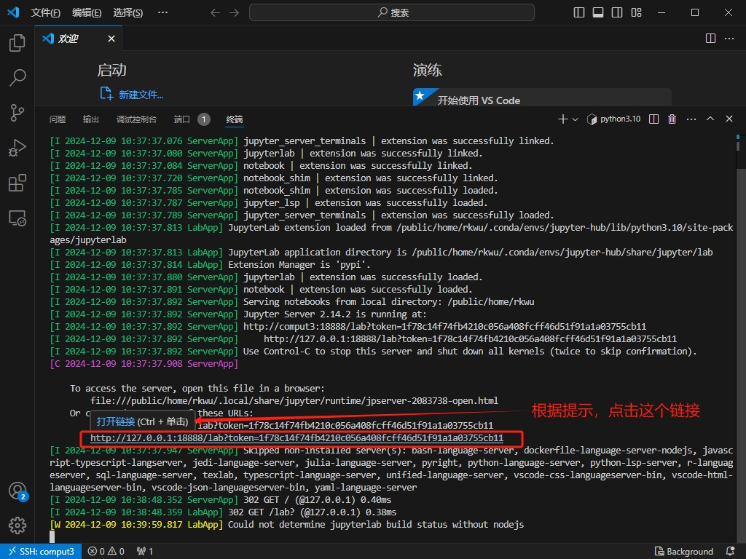Click the 搜索 command center box
Screen dimensions: 746x559
(x=391, y=12)
